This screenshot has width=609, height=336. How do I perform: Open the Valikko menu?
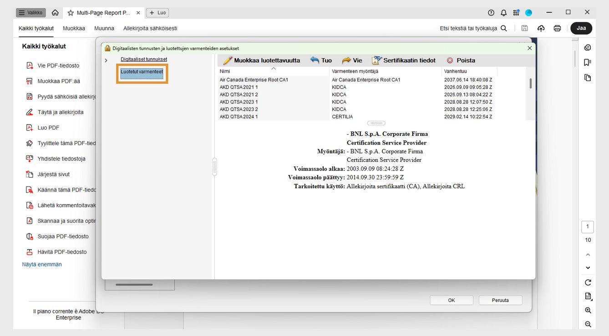[x=31, y=13]
